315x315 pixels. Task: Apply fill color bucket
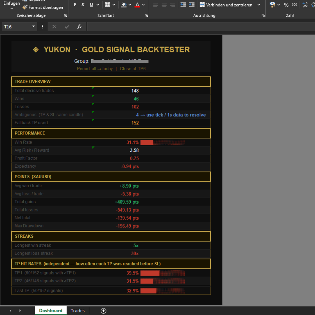124,5
